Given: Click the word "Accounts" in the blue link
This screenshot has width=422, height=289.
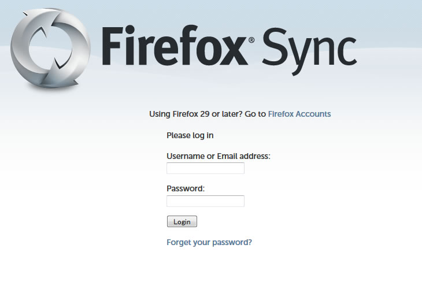Looking at the screenshot, I should [x=313, y=114].
